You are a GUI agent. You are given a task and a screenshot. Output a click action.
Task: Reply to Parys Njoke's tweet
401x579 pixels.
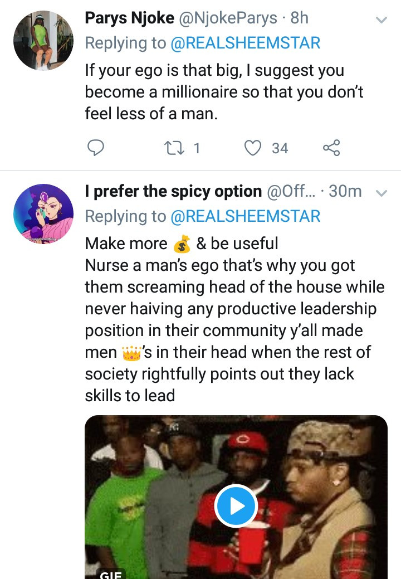(x=96, y=148)
